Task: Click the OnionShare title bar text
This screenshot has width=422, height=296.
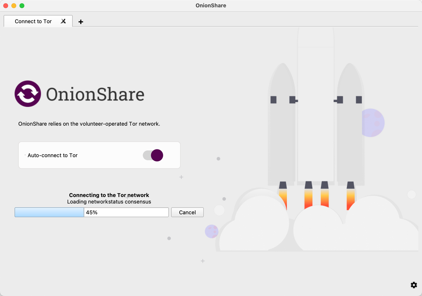Action: (211, 5)
